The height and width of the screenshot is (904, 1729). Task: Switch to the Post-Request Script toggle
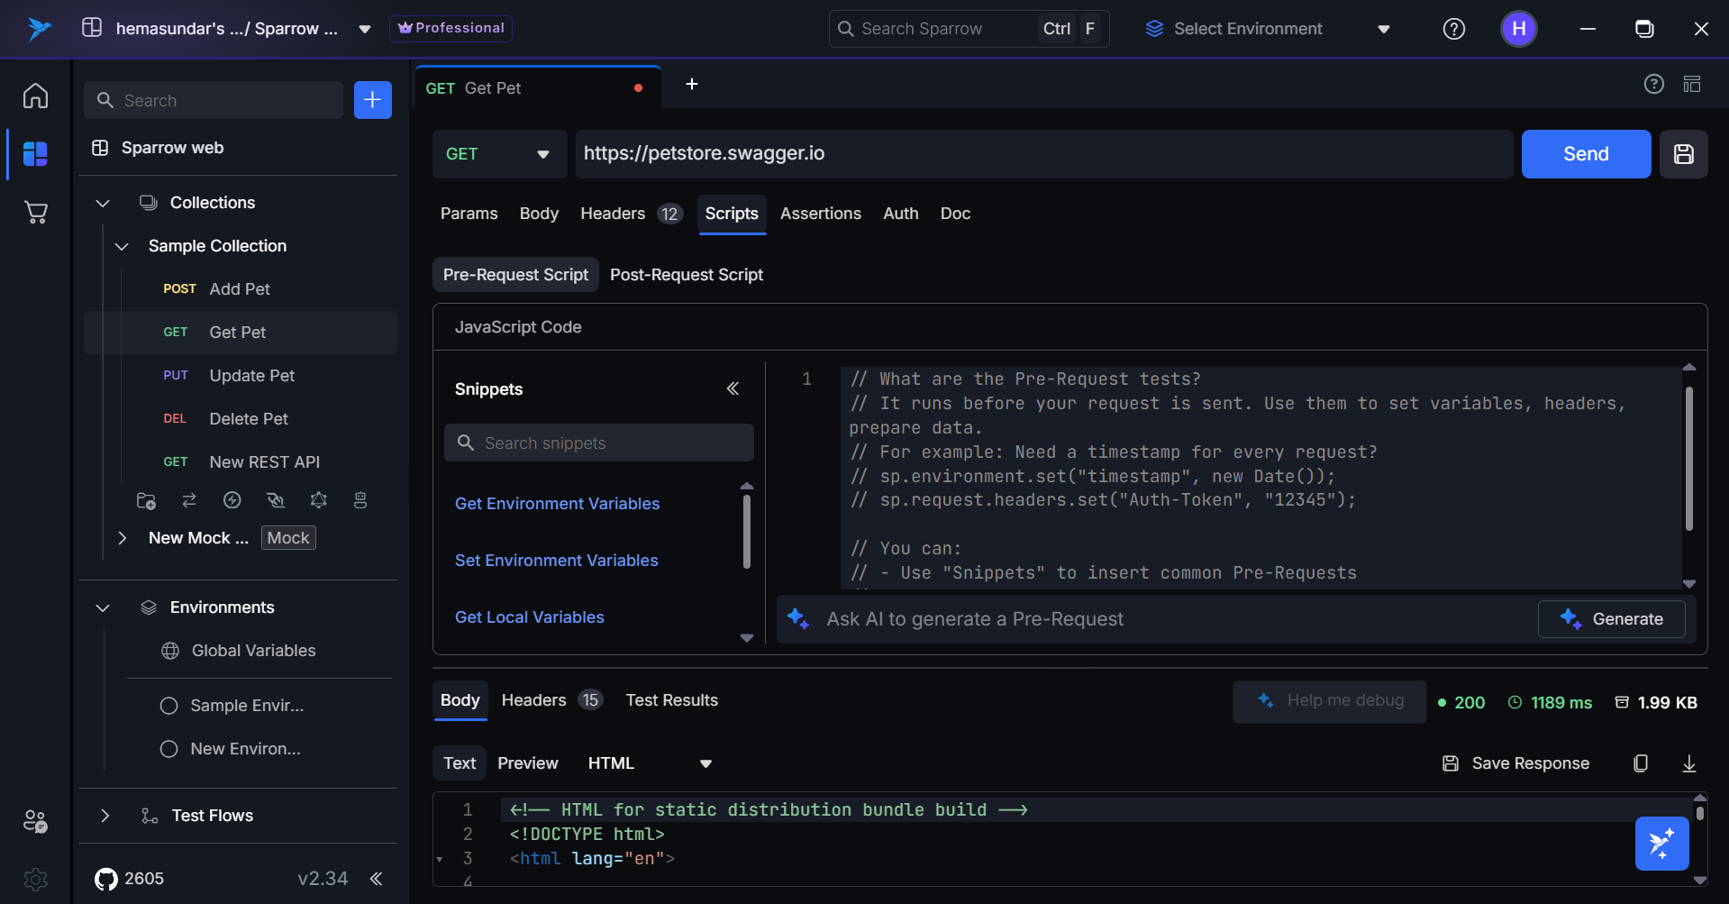point(686,275)
